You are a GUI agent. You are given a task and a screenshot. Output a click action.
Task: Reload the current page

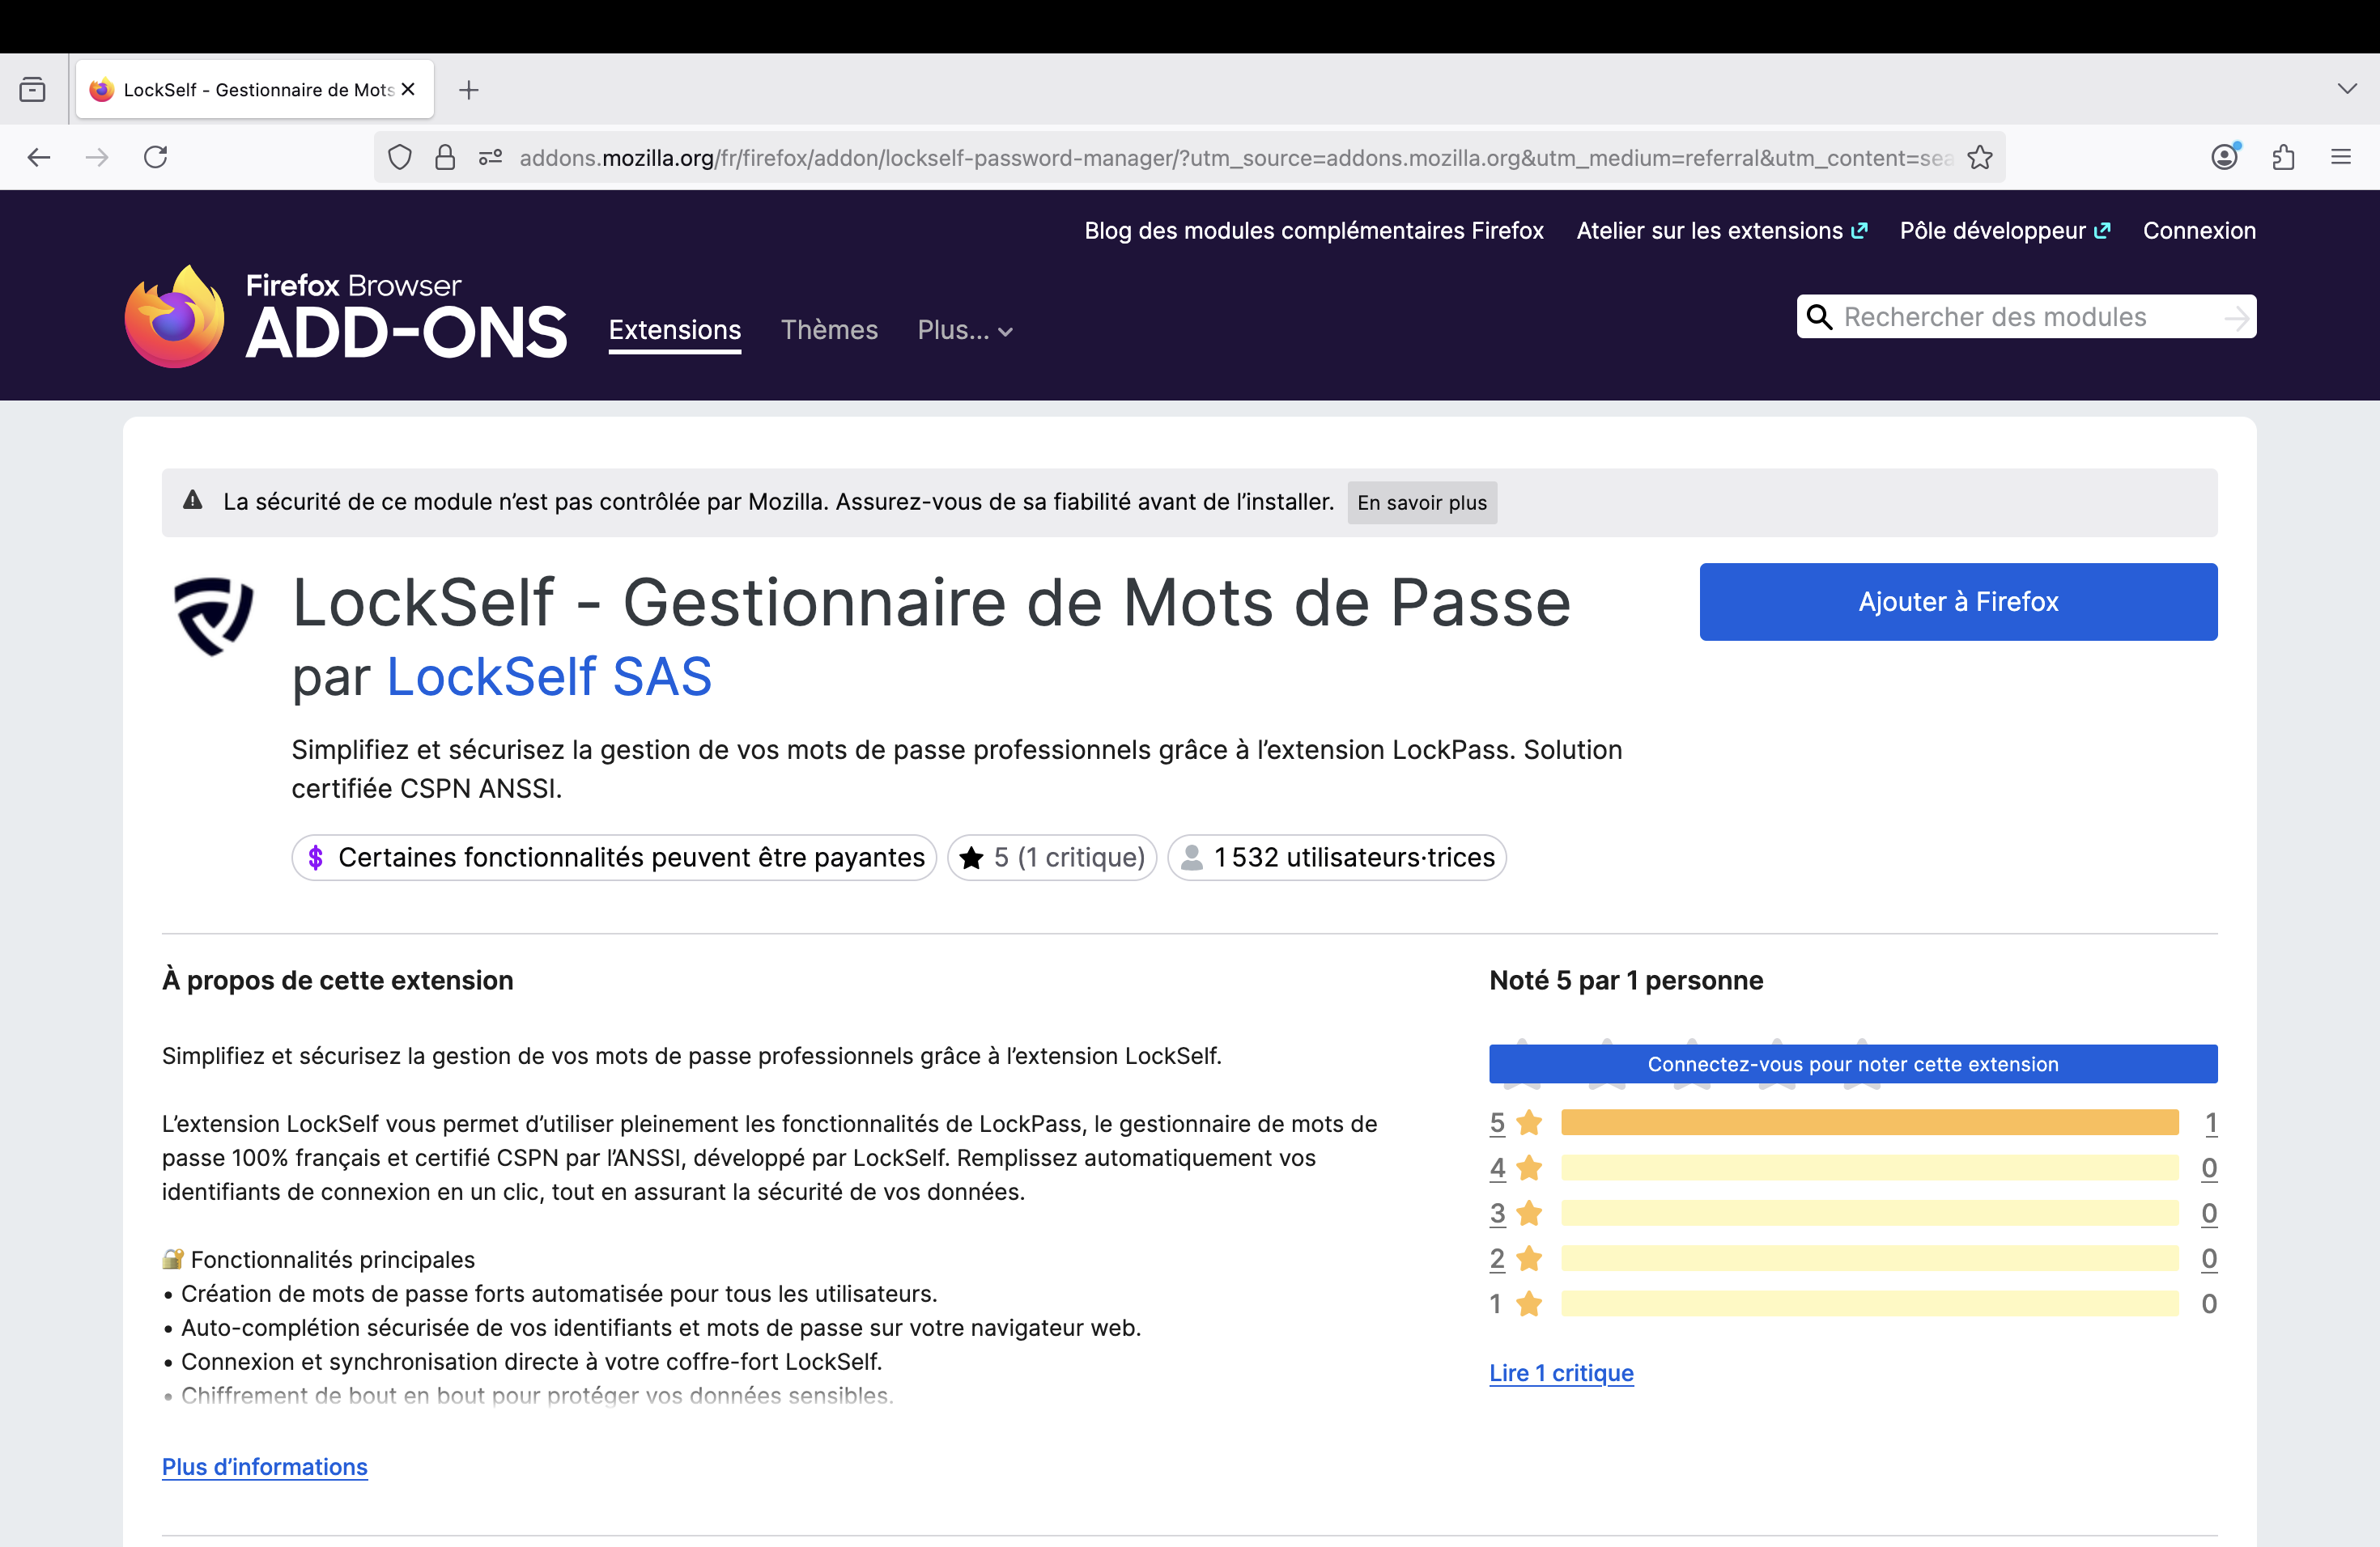(155, 157)
